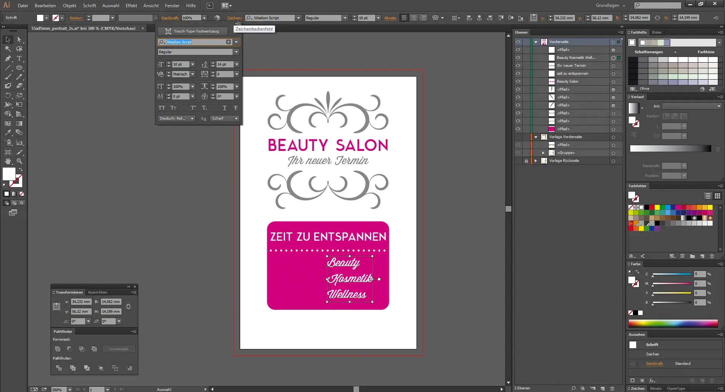Select the Ellipse tool

coord(19,68)
